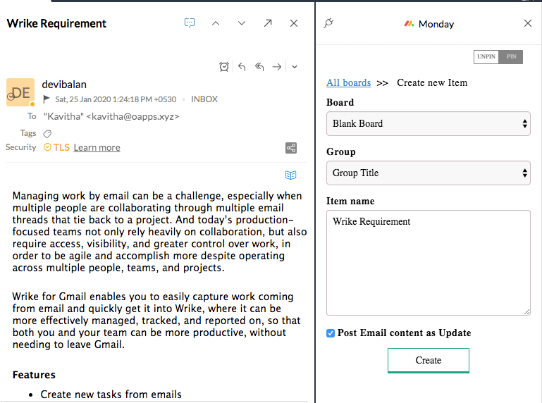This screenshot has width=542, height=403.
Task: Open the Board dropdown showing Blank Board
Action: pos(429,123)
